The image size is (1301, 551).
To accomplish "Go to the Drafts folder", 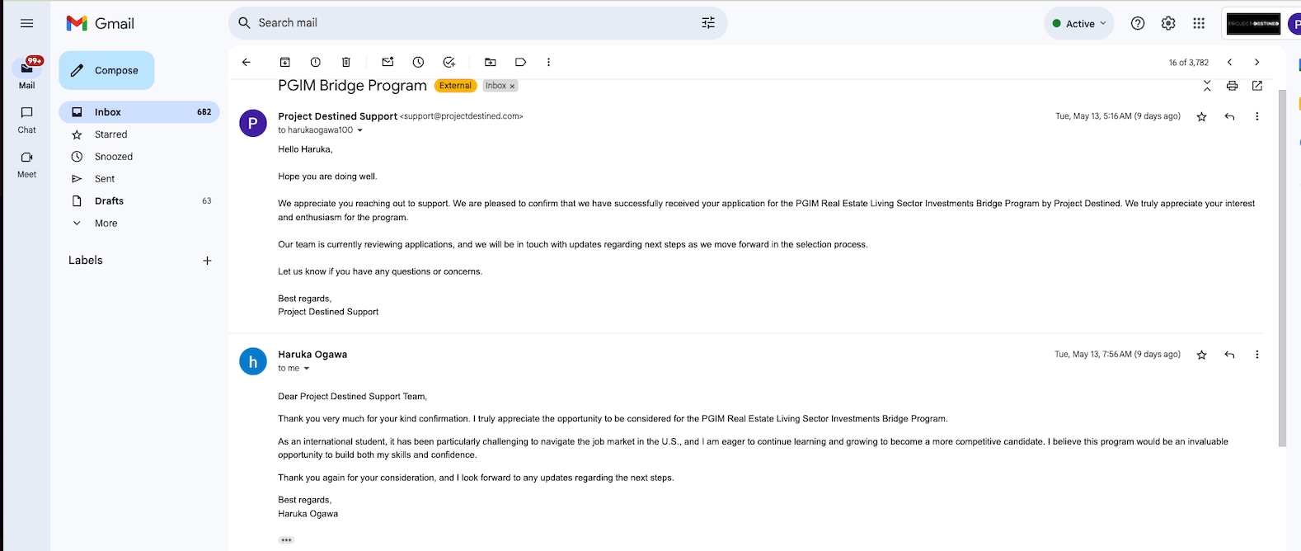I will point(109,201).
